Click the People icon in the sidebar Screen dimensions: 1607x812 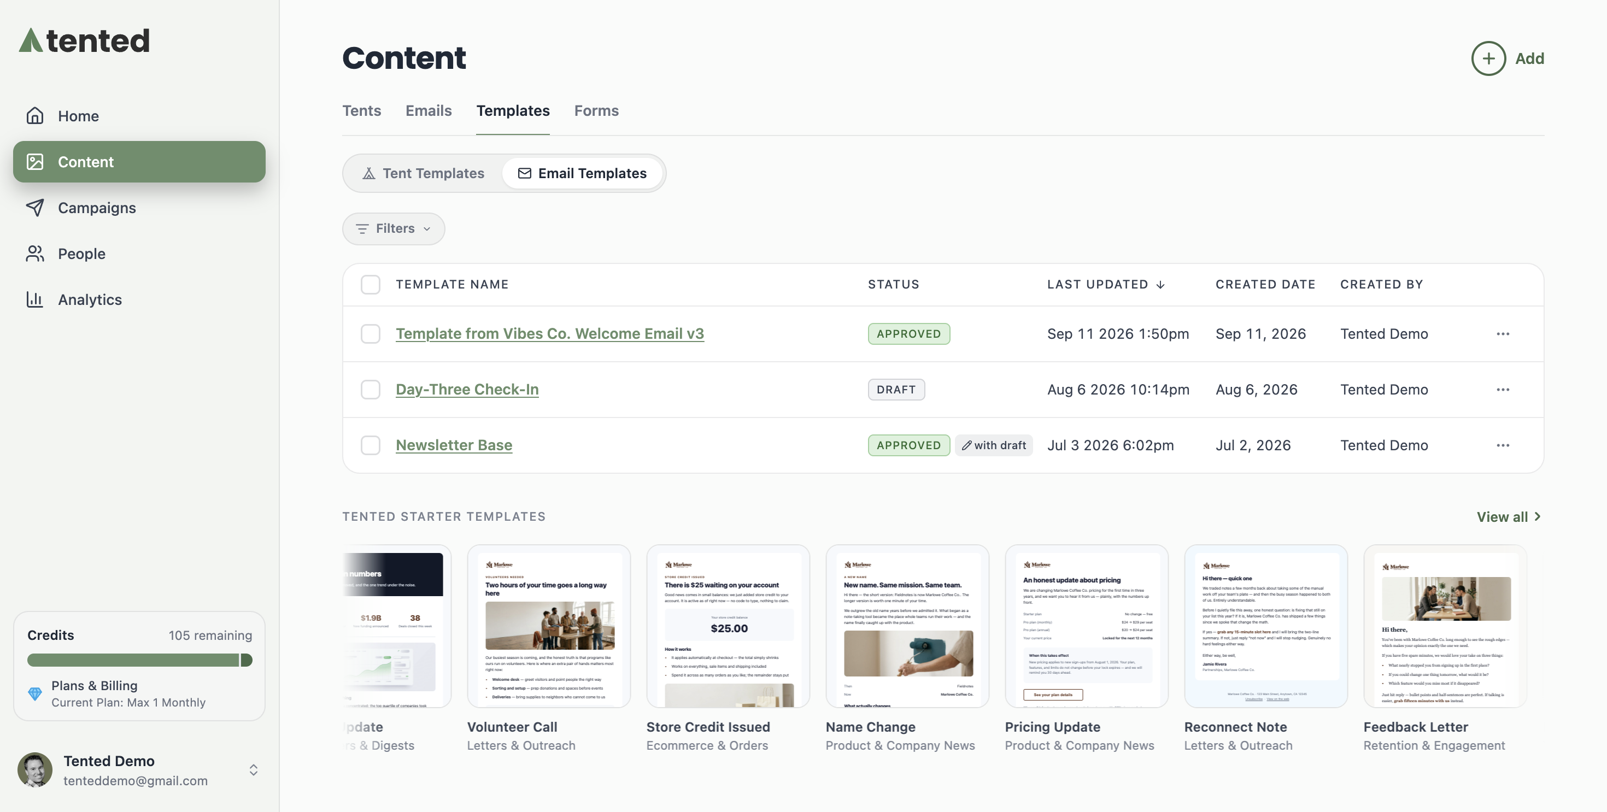pos(35,253)
